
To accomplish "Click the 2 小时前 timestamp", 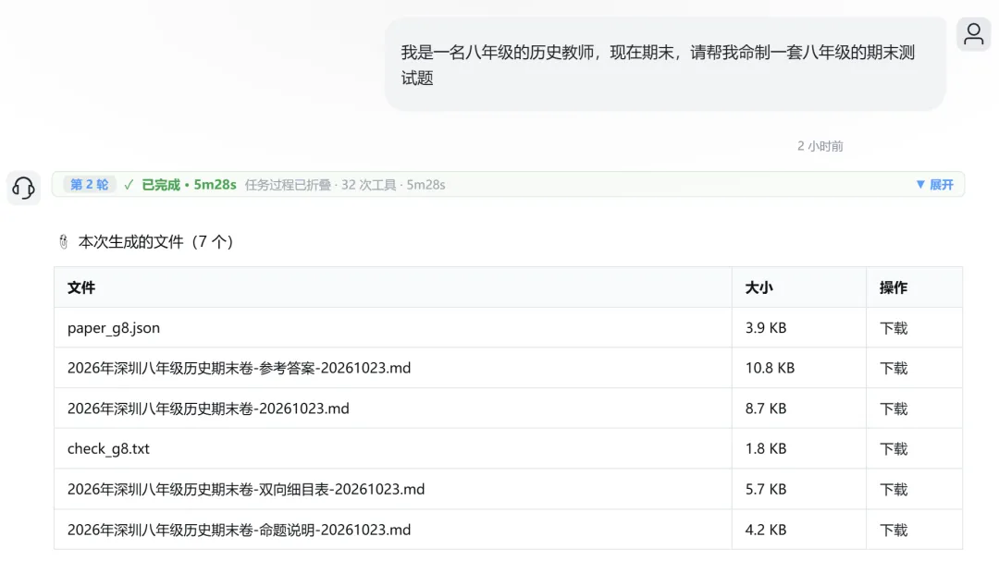I will pyautogui.click(x=820, y=146).
